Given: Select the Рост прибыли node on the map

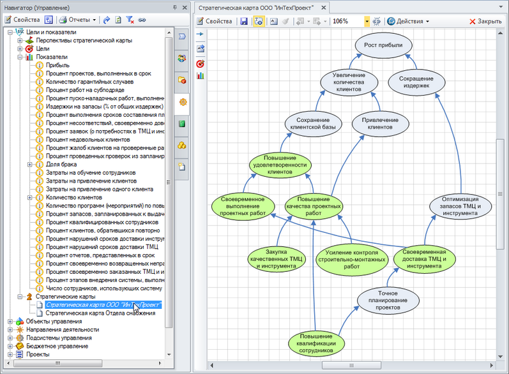Looking at the screenshot, I should (383, 46).
